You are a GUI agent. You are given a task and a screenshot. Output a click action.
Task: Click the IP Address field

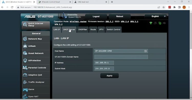coord(104,63)
